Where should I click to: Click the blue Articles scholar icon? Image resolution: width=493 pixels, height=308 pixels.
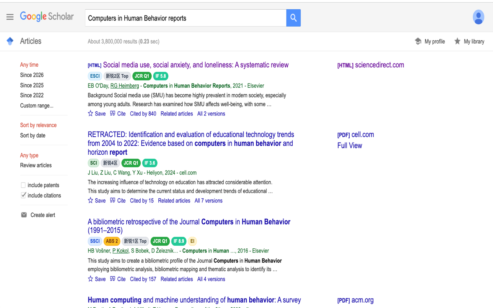(10, 41)
